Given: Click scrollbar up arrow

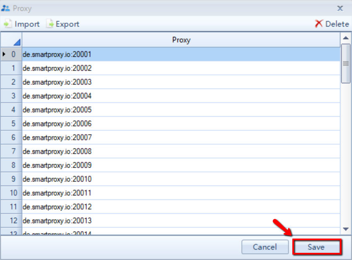Looking at the screenshot, I should [x=346, y=38].
